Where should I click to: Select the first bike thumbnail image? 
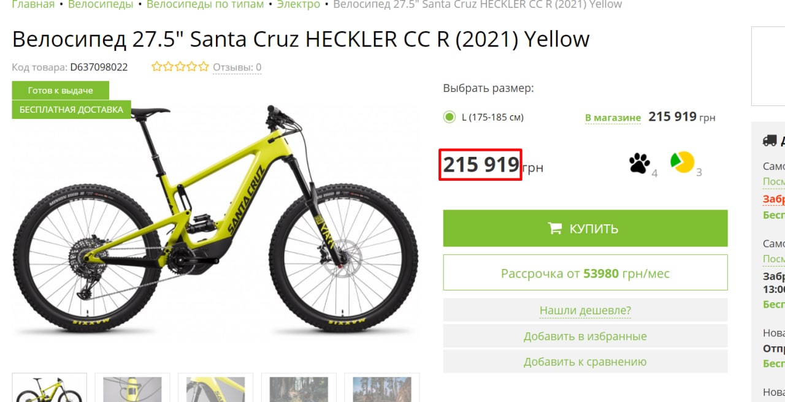pos(50,387)
